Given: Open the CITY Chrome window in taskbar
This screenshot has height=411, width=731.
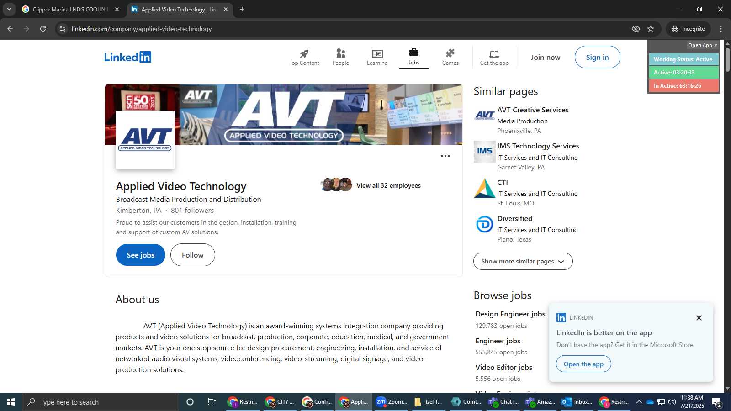Looking at the screenshot, I should pos(280,402).
